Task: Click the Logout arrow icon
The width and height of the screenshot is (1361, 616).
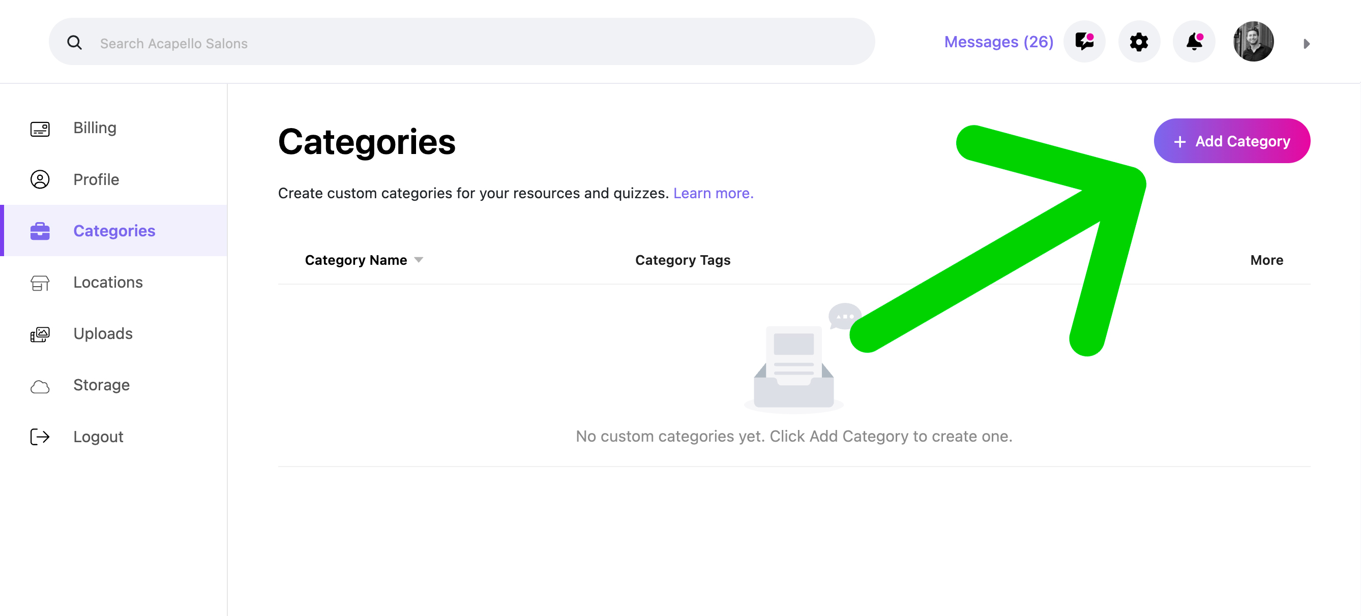Action: tap(40, 437)
